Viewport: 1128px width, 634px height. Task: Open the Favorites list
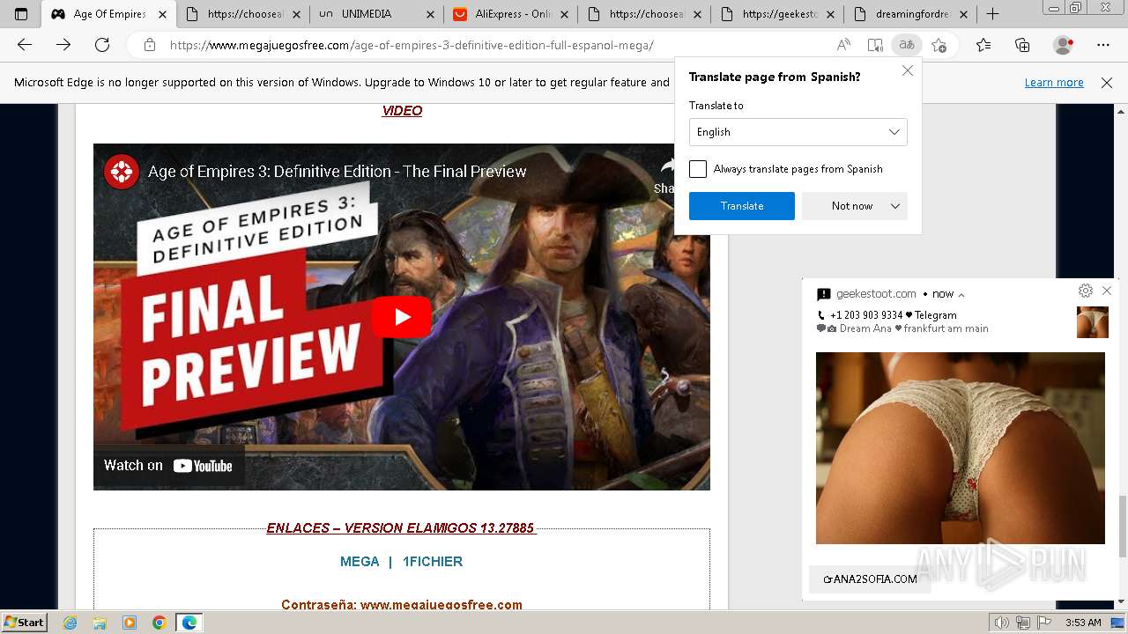click(983, 45)
